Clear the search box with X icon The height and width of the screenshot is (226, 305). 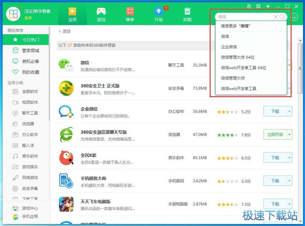276,17
